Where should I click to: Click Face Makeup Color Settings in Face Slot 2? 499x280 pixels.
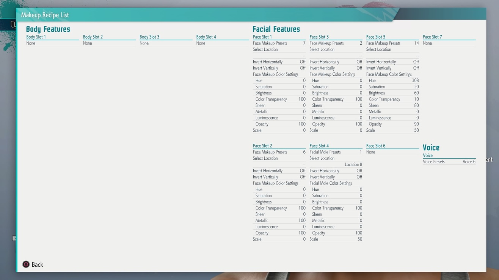pos(276,183)
